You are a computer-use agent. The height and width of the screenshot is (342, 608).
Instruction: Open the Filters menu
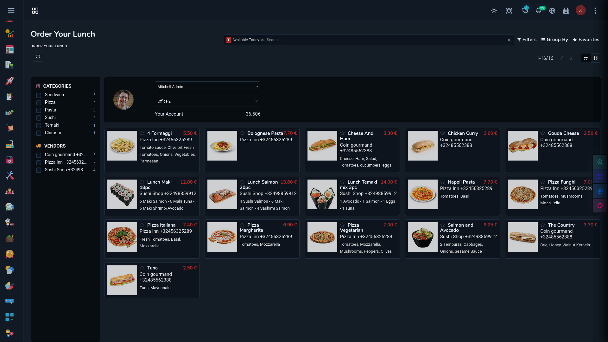click(527, 40)
